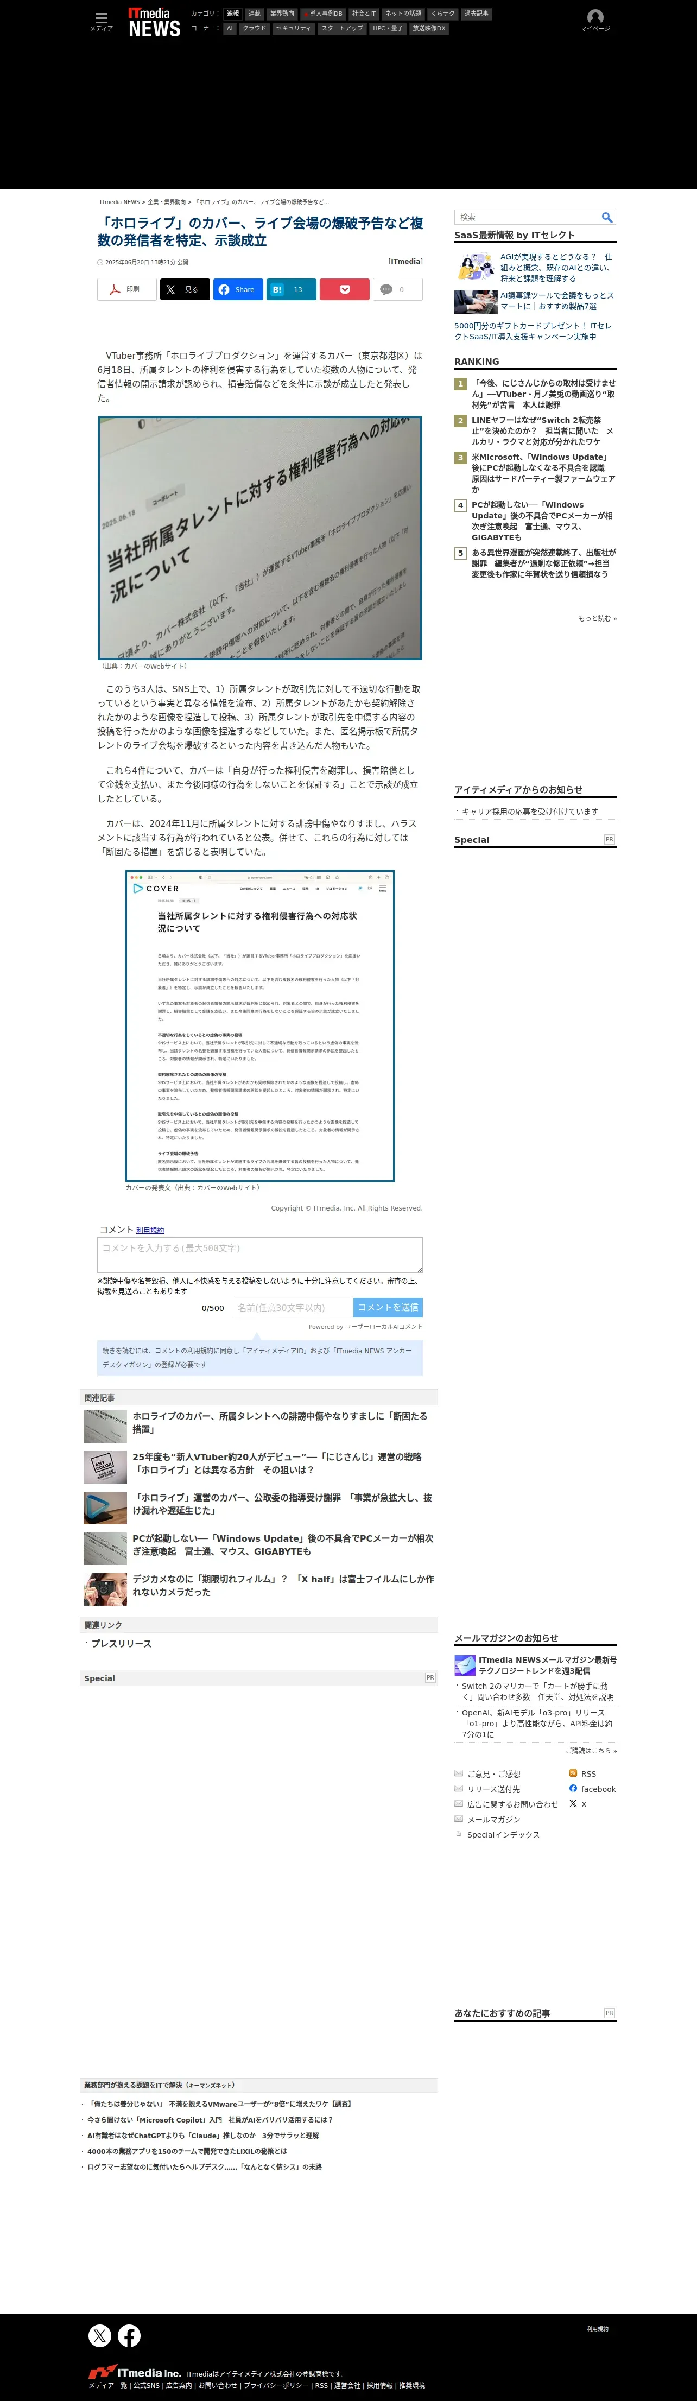Open Microsoft Copilot入門 article link
The image size is (697, 2401).
tap(210, 2119)
